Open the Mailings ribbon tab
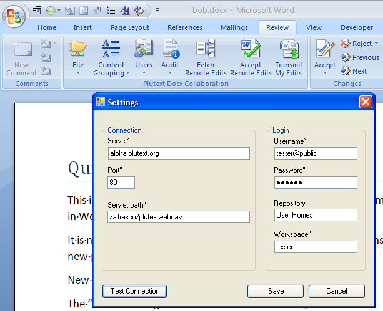The width and height of the screenshot is (383, 311). pyautogui.click(x=234, y=27)
